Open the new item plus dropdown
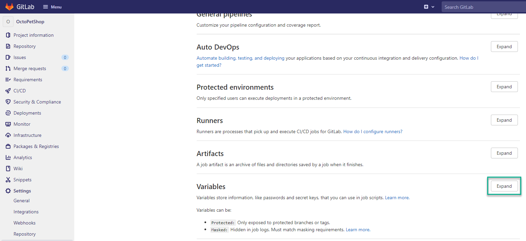This screenshot has width=526, height=241. (429, 6)
